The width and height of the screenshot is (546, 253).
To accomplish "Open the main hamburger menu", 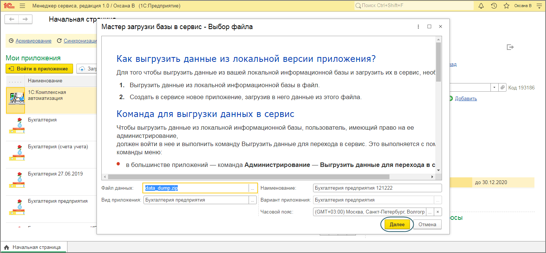I will pyautogui.click(x=22, y=6).
